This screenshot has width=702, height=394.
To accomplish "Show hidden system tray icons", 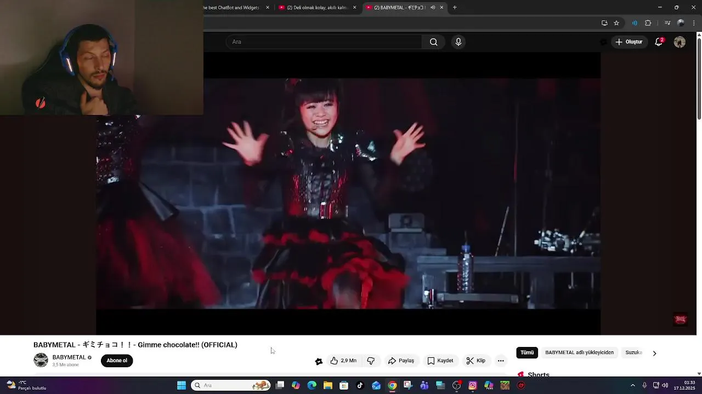I will tap(632, 385).
